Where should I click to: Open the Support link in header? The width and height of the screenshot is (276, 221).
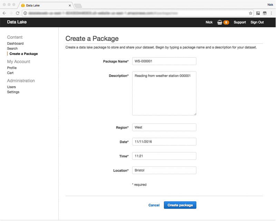[x=240, y=22]
